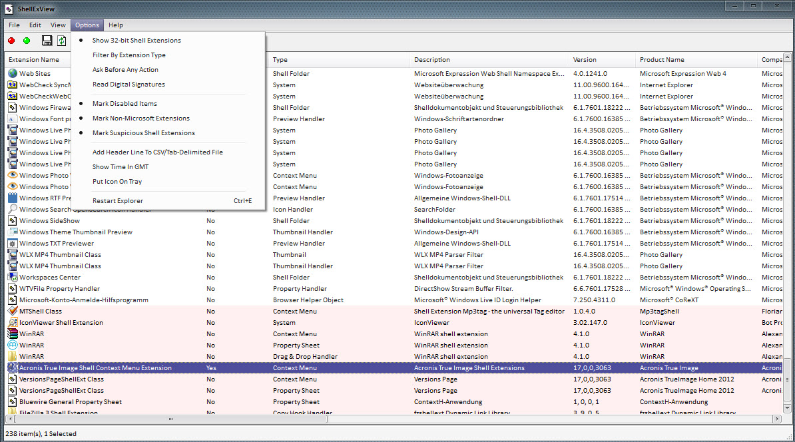795x442 pixels.
Task: Click the WinRAR Context Menu row icon
Action: pyautogui.click(x=13, y=334)
